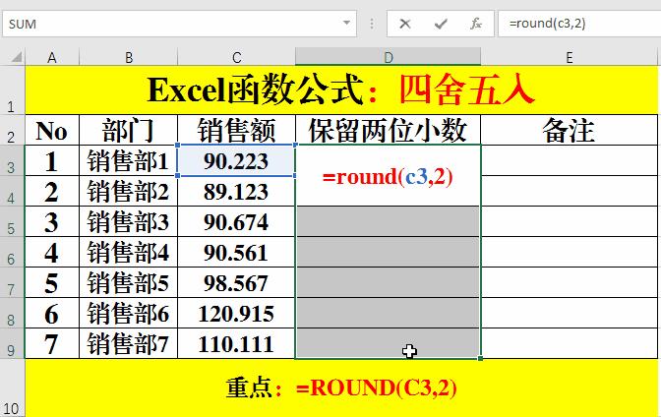The height and width of the screenshot is (417, 661).
Task: Click the fill handle of the selected range
Action: click(x=481, y=358)
